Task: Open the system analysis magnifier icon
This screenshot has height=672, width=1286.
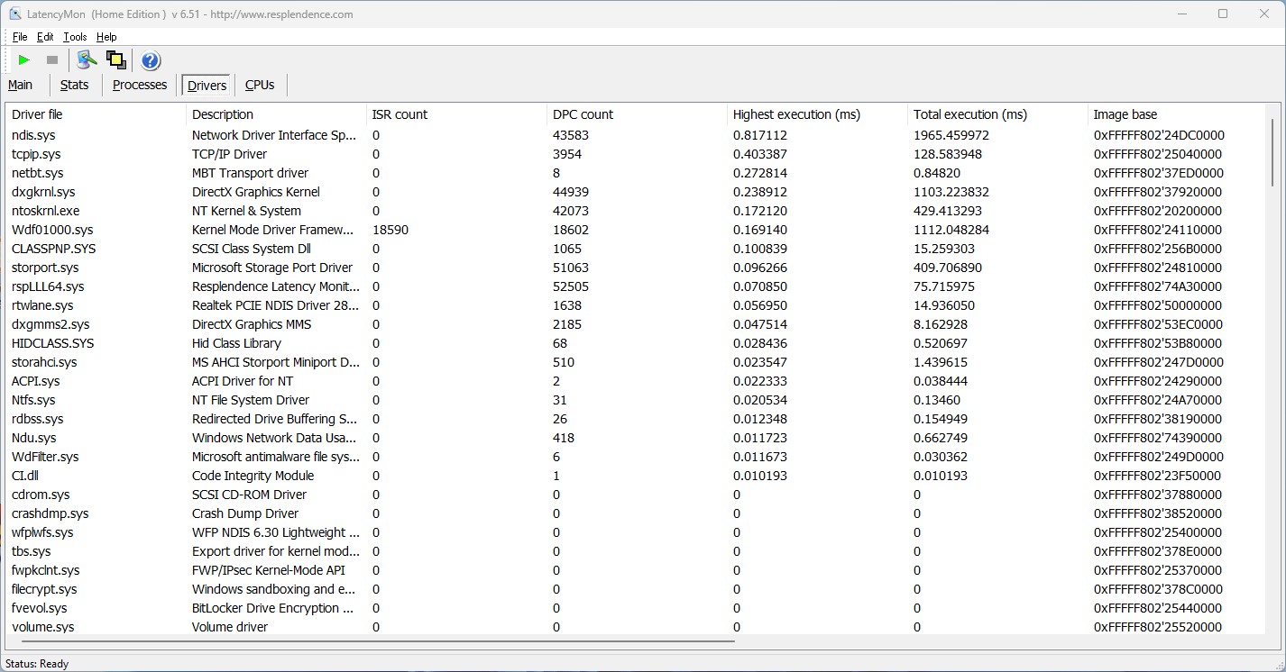Action: (87, 60)
